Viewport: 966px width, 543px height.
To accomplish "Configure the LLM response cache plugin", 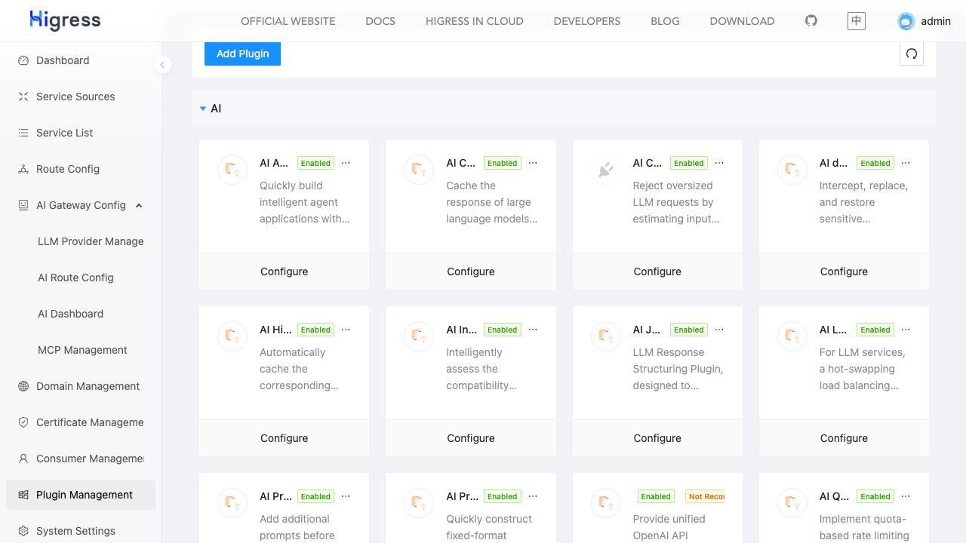I will pyautogui.click(x=471, y=271).
